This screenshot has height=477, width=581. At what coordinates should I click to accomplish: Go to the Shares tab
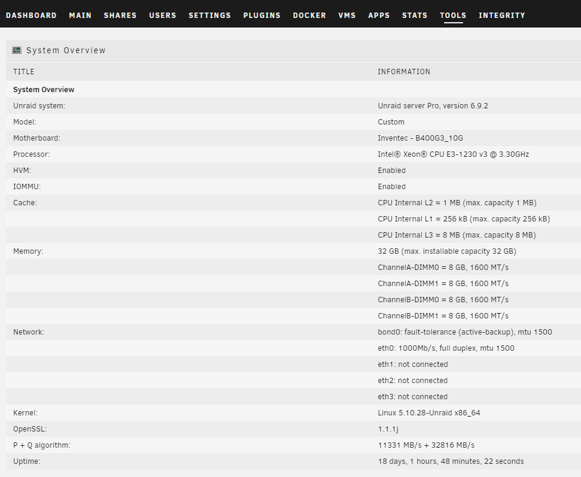(120, 16)
